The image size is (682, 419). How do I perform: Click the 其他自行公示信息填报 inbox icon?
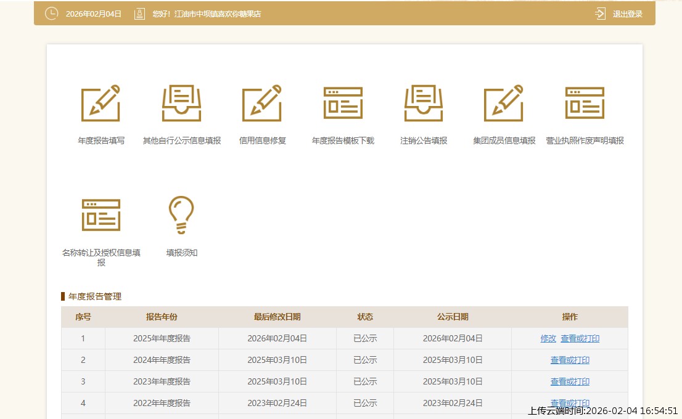click(x=181, y=104)
